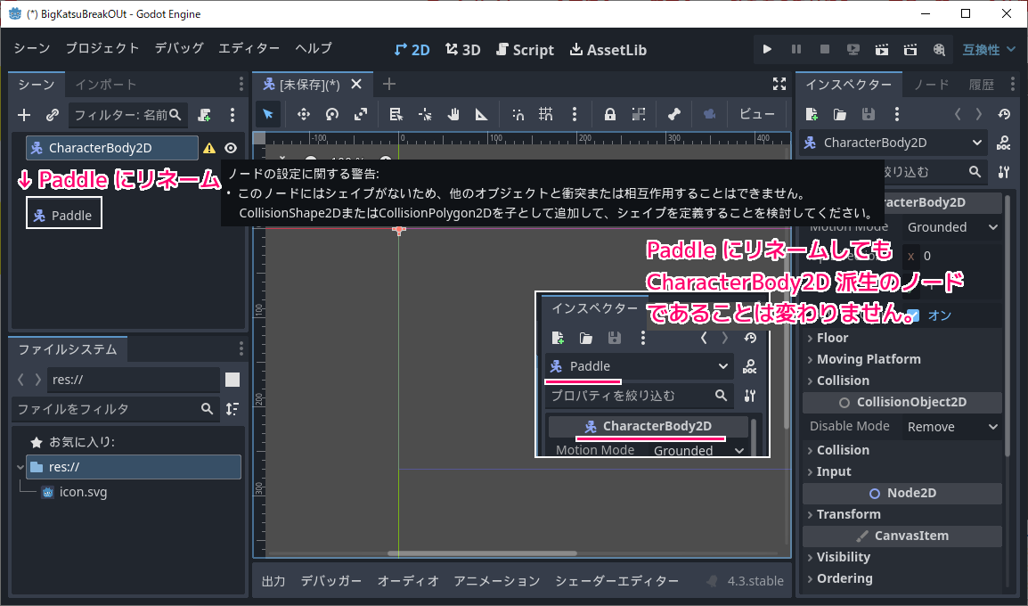Activate the Rotate mode tool
This screenshot has height=606, width=1028.
pos(332,114)
